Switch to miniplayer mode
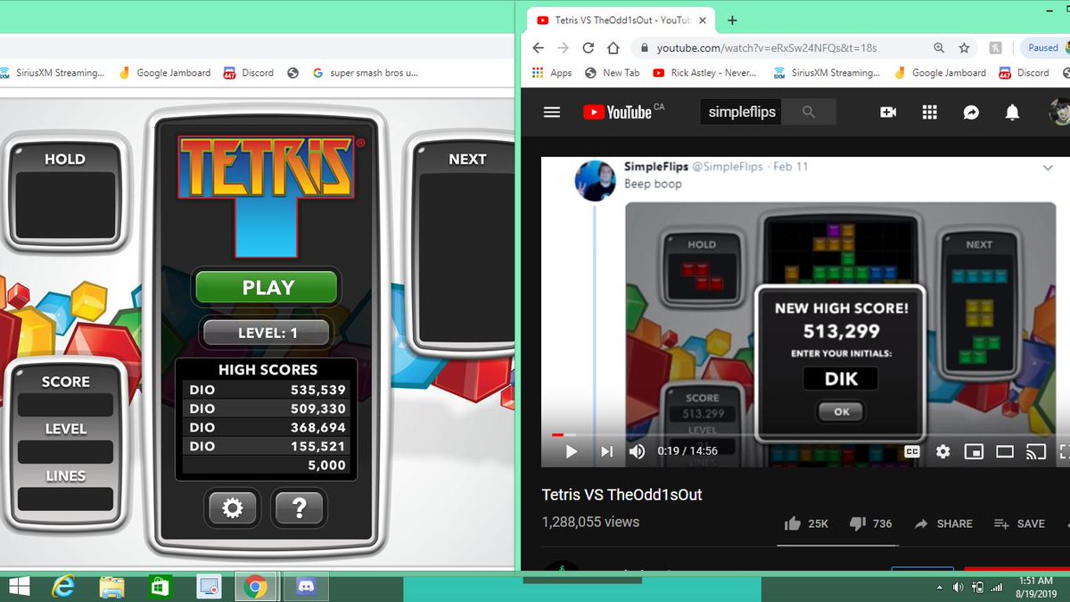The image size is (1070, 602). click(x=974, y=451)
